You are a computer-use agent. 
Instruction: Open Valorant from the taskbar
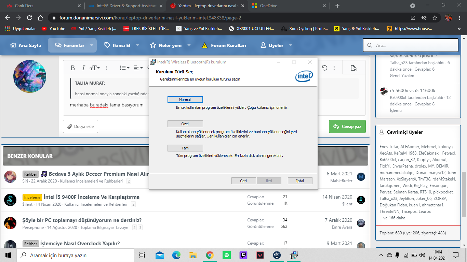click(x=260, y=255)
